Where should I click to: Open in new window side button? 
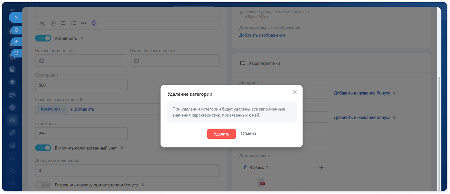point(16,53)
